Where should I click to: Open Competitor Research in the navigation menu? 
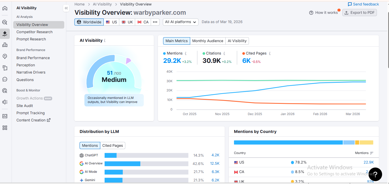pos(35,32)
